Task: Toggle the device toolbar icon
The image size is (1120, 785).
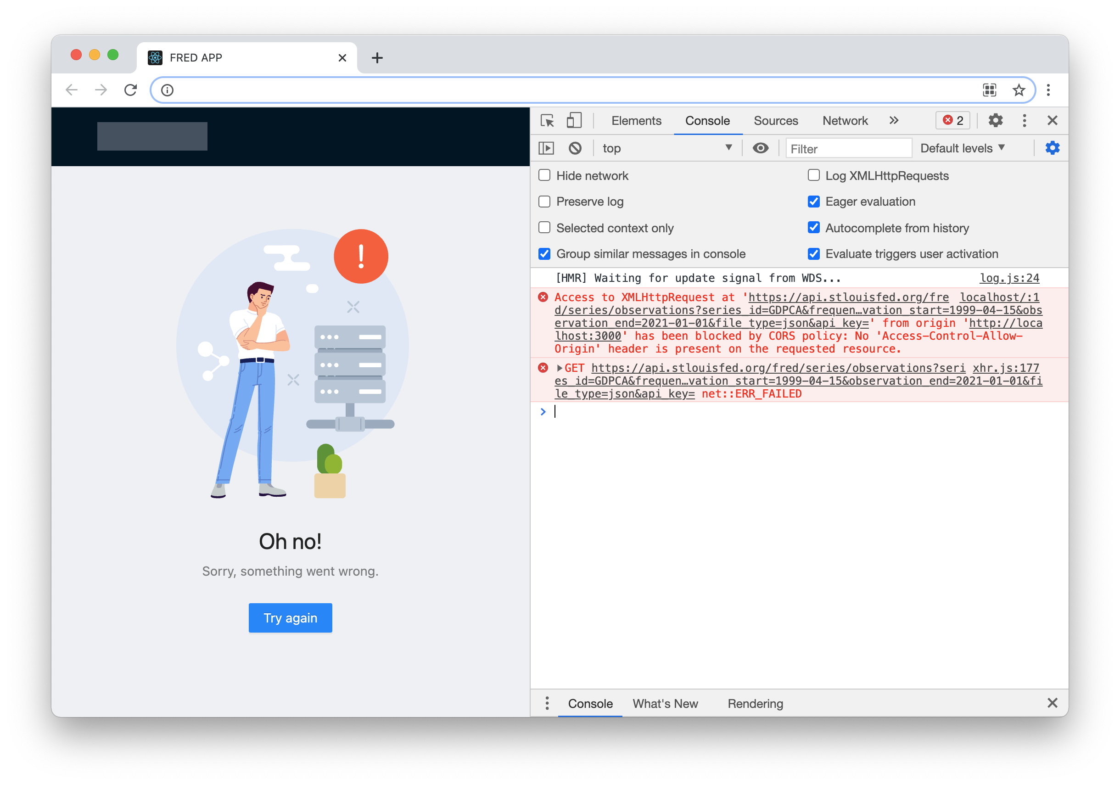Action: (x=574, y=121)
